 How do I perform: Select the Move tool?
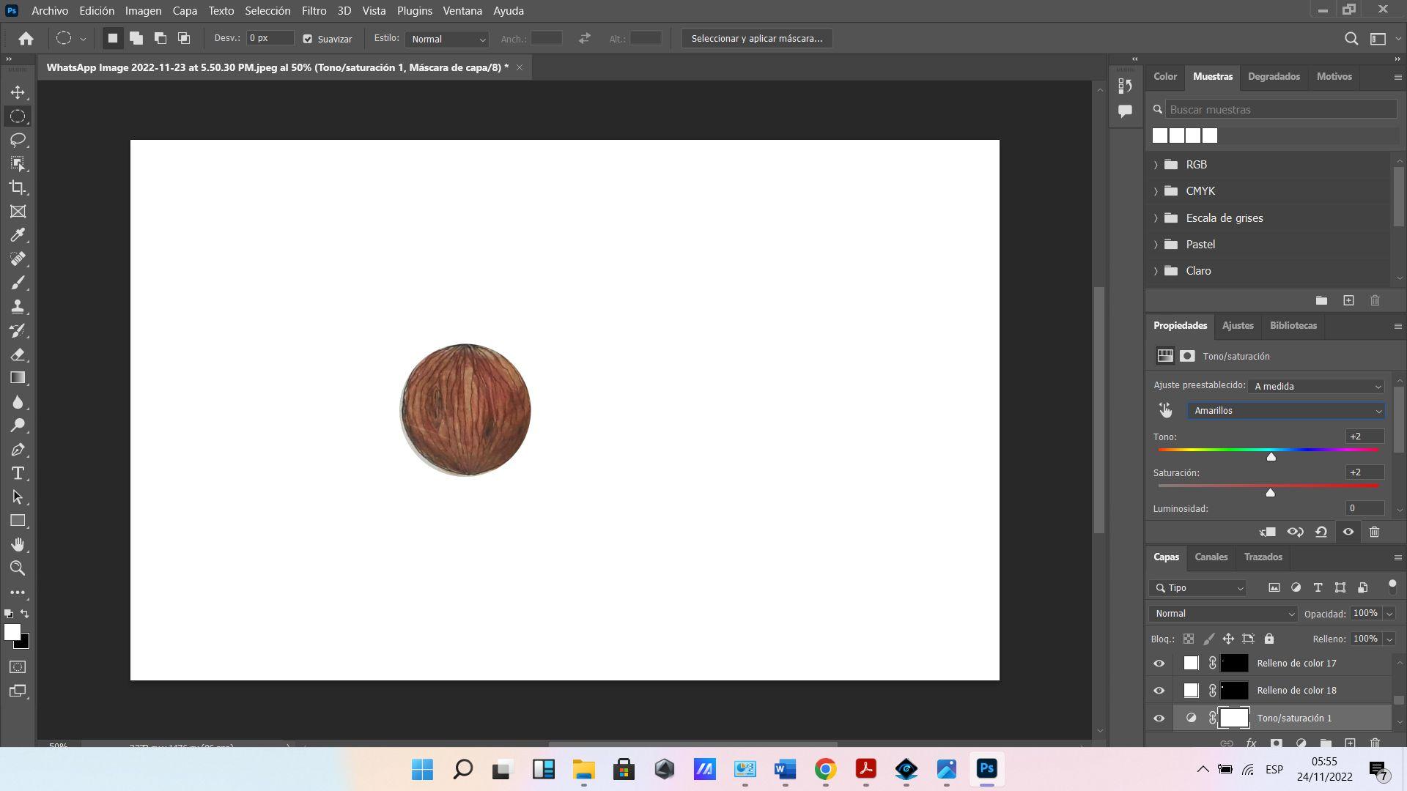click(x=18, y=92)
